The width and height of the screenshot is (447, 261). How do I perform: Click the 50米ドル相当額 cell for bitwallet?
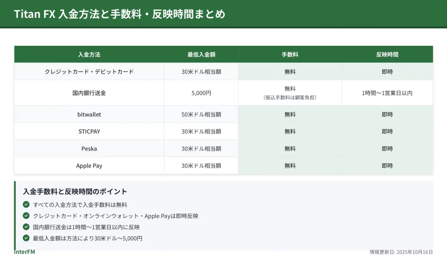pyautogui.click(x=201, y=114)
